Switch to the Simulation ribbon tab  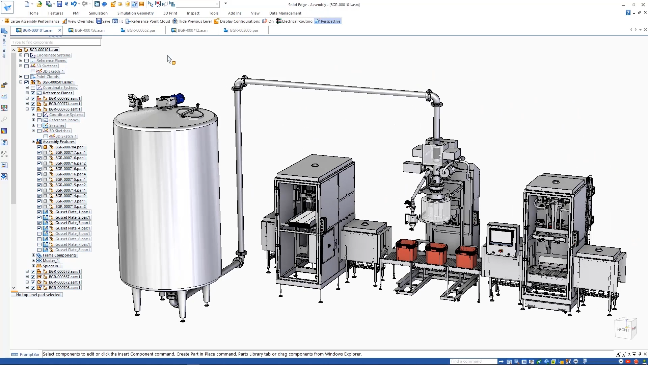pos(98,13)
